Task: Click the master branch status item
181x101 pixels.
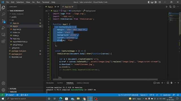Action: (x=10, y=95)
